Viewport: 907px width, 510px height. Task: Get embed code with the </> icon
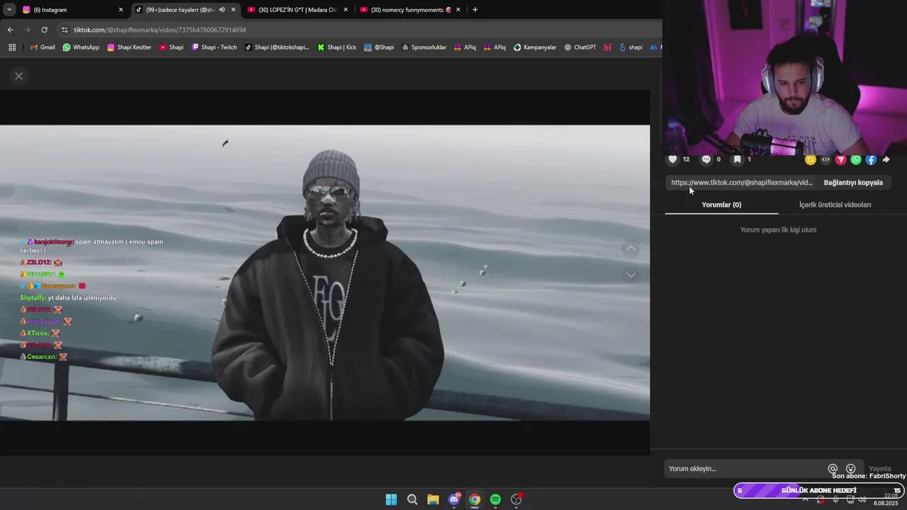click(x=826, y=159)
